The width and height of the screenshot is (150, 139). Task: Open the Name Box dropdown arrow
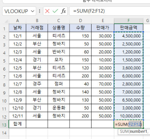coord(33,11)
